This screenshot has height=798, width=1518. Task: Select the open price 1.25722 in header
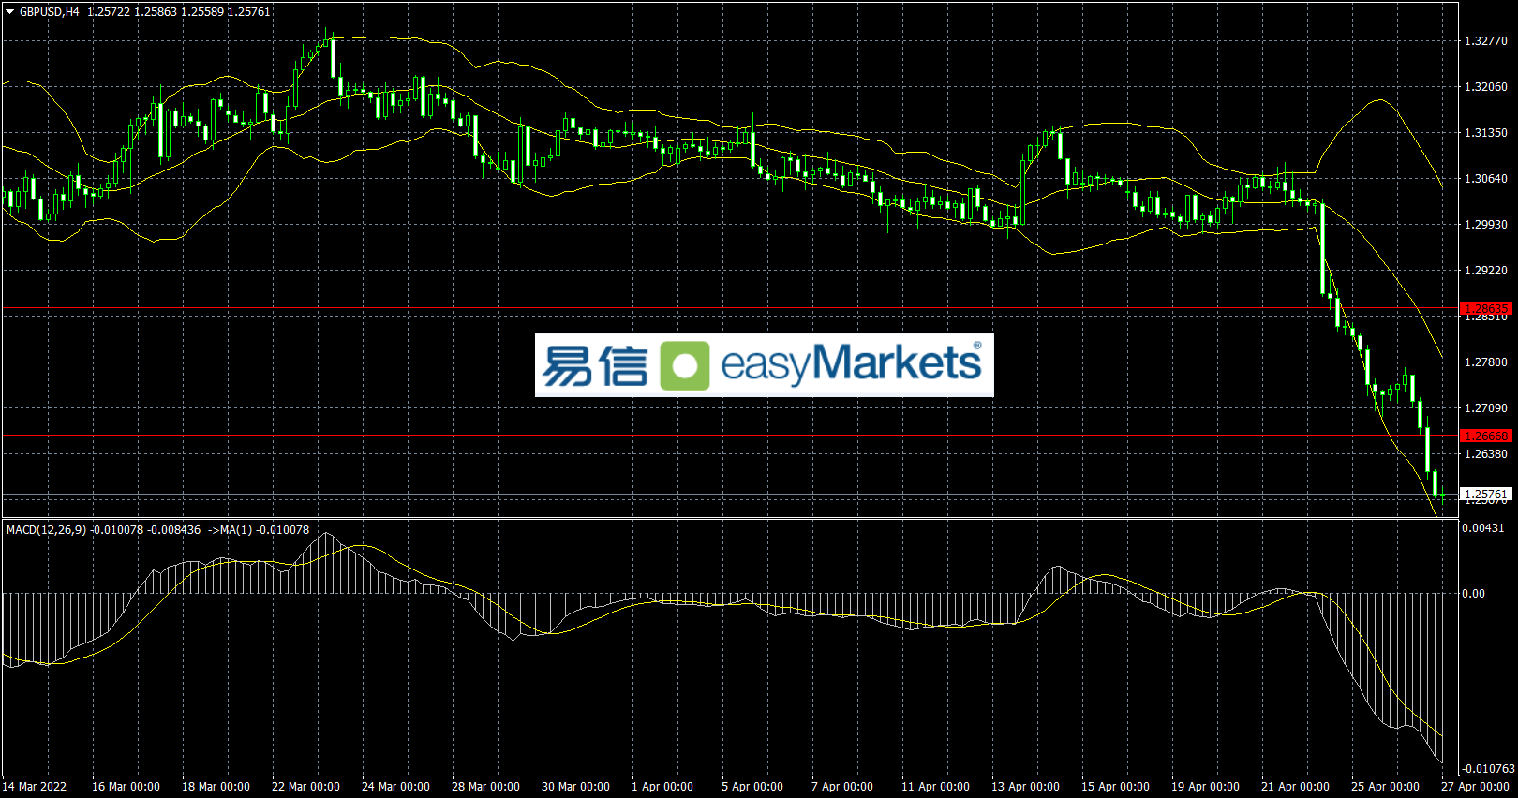(x=109, y=12)
